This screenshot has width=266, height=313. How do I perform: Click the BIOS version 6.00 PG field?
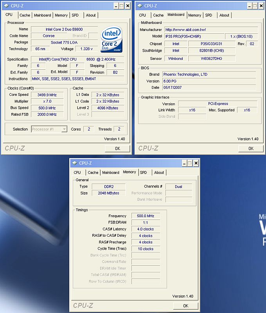pos(209,81)
